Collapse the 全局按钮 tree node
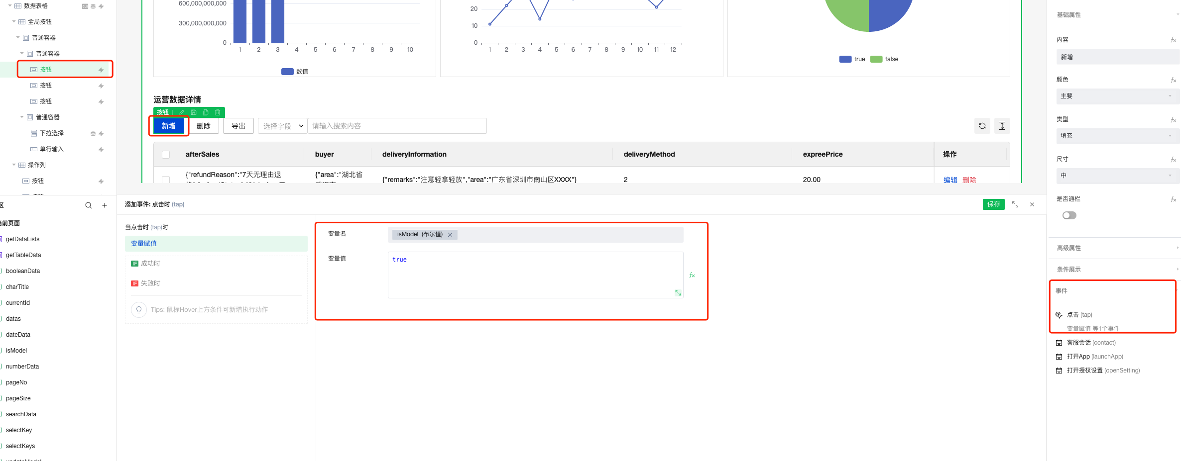The width and height of the screenshot is (1181, 461). 14,22
